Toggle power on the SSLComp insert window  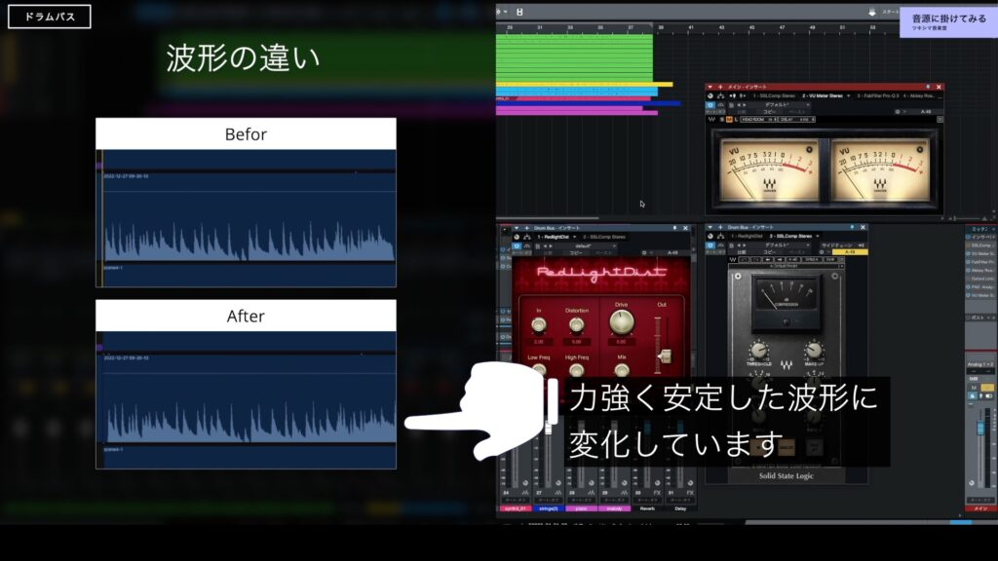710,236
